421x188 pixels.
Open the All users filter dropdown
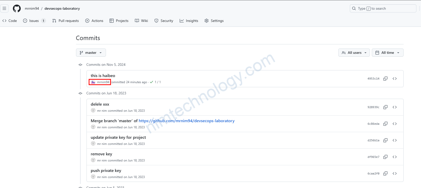354,53
